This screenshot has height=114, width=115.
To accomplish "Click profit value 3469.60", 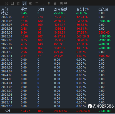I will (x=60, y=21).
